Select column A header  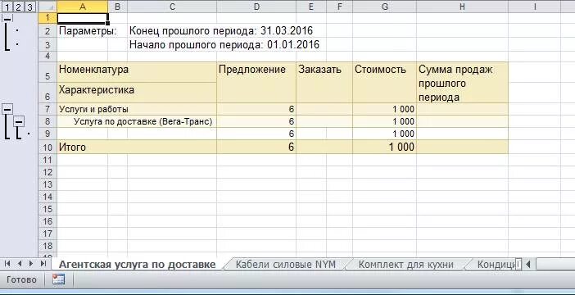(83, 7)
